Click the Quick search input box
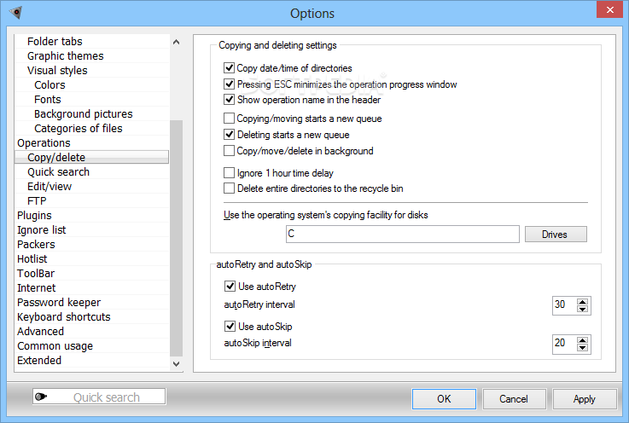Viewport: 629px width, 423px height. point(99,397)
